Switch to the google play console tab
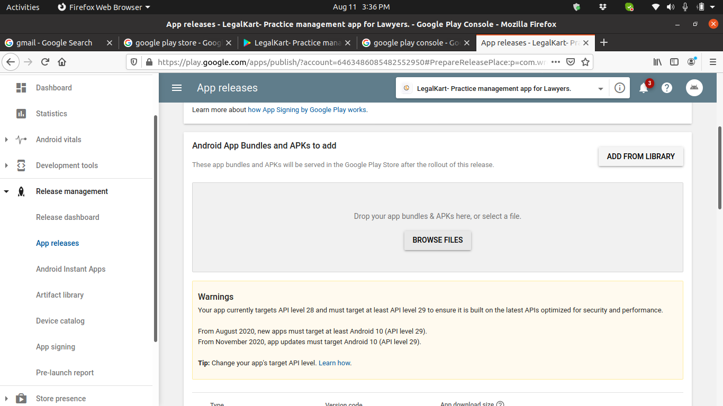This screenshot has height=406, width=723. 415,43
